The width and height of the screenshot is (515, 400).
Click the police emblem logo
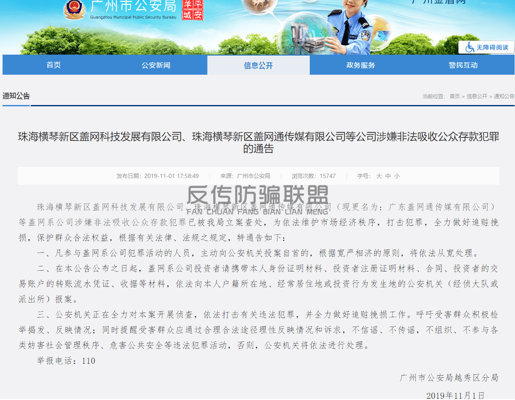[x=74, y=9]
